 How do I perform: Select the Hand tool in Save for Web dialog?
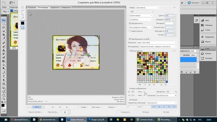[23, 7]
